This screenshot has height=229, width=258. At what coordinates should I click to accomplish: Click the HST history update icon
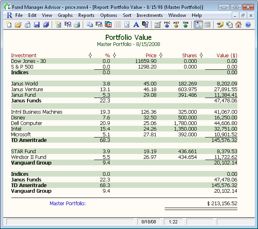click(x=176, y=25)
